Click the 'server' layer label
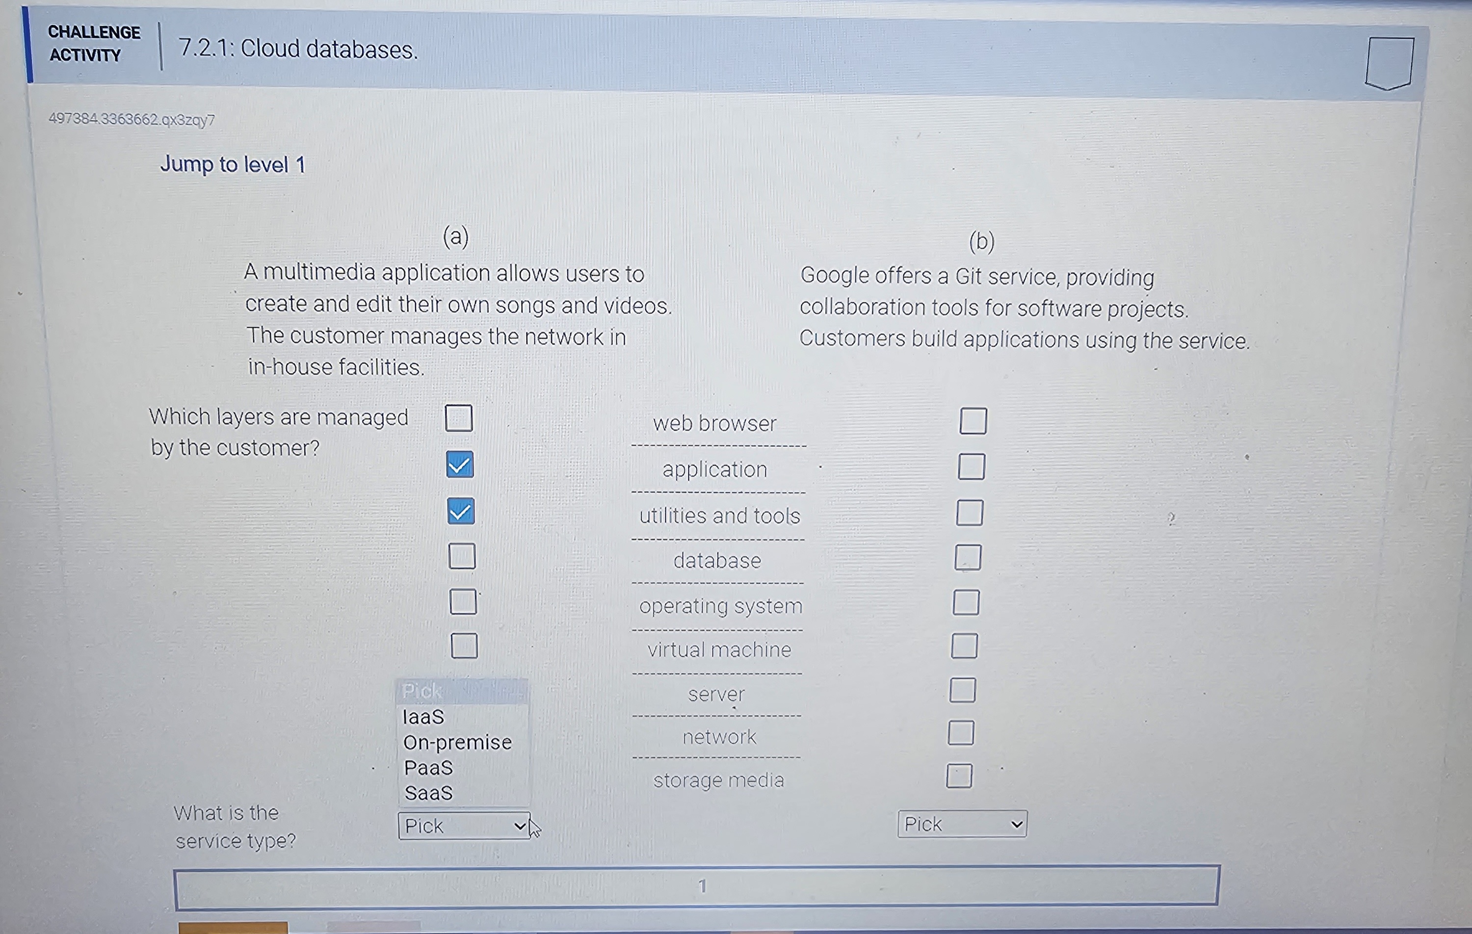1472x934 pixels. pyautogui.click(x=716, y=695)
